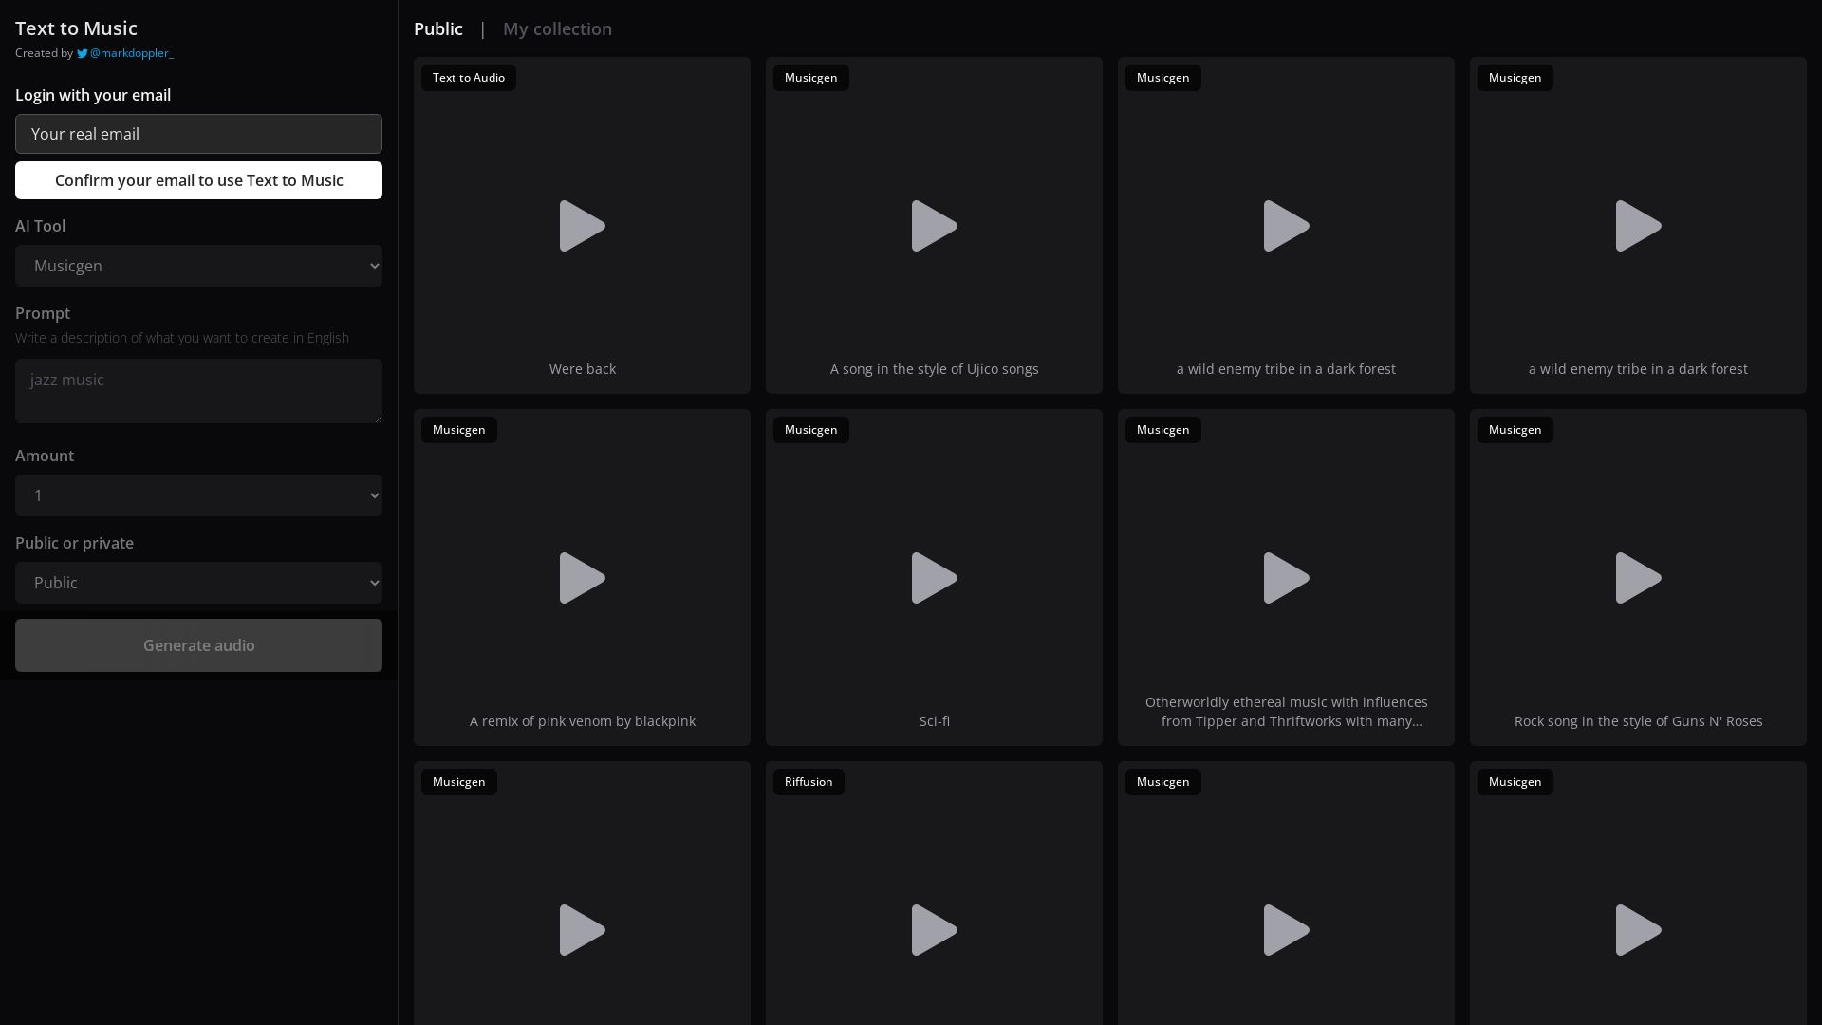The image size is (1822, 1025).
Task: Click Confirm your email to use Text to Music
Action: (198, 179)
